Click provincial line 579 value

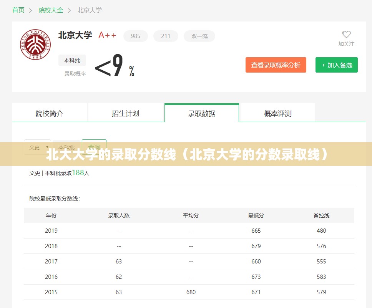[322, 292]
